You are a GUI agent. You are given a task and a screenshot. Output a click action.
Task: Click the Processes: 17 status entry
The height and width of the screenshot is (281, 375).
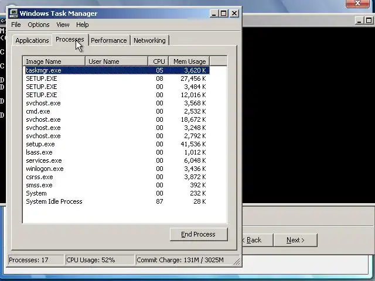pos(36,260)
